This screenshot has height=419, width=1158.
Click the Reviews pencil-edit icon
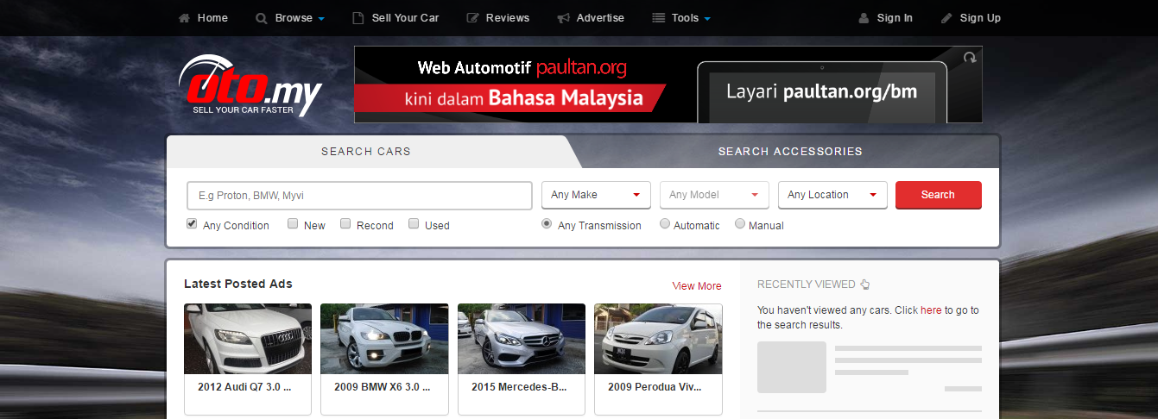pos(472,18)
